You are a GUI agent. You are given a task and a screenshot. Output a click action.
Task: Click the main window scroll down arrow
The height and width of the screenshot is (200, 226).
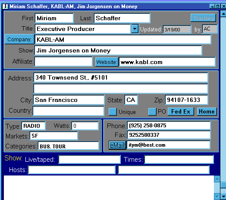click(x=223, y=197)
